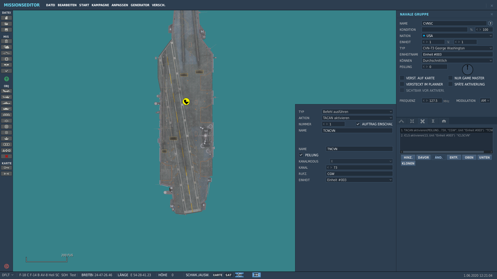
Task: Open the GENERATOR menu
Action: 139,5
